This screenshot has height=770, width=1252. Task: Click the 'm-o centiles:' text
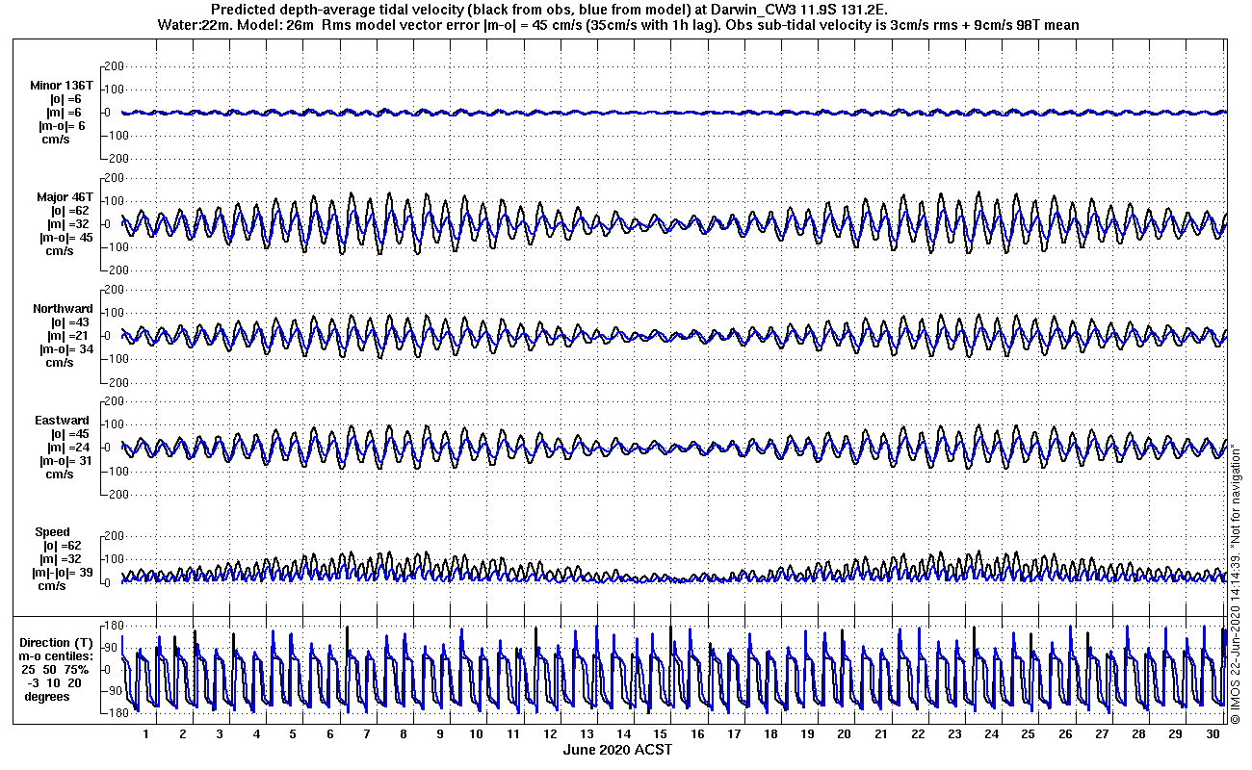58,656
